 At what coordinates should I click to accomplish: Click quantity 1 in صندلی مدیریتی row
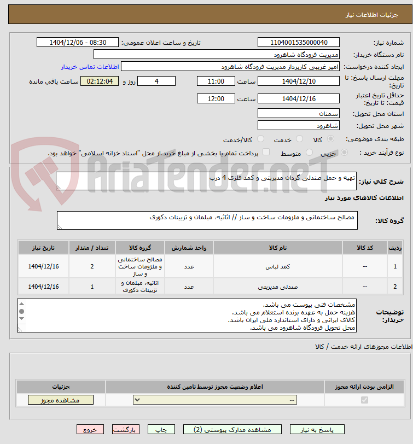[x=92, y=287]
